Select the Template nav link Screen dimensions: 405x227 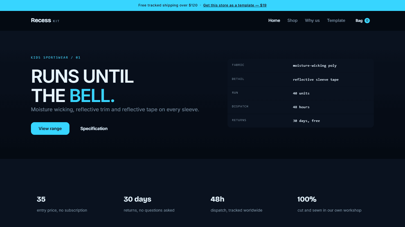(336, 20)
